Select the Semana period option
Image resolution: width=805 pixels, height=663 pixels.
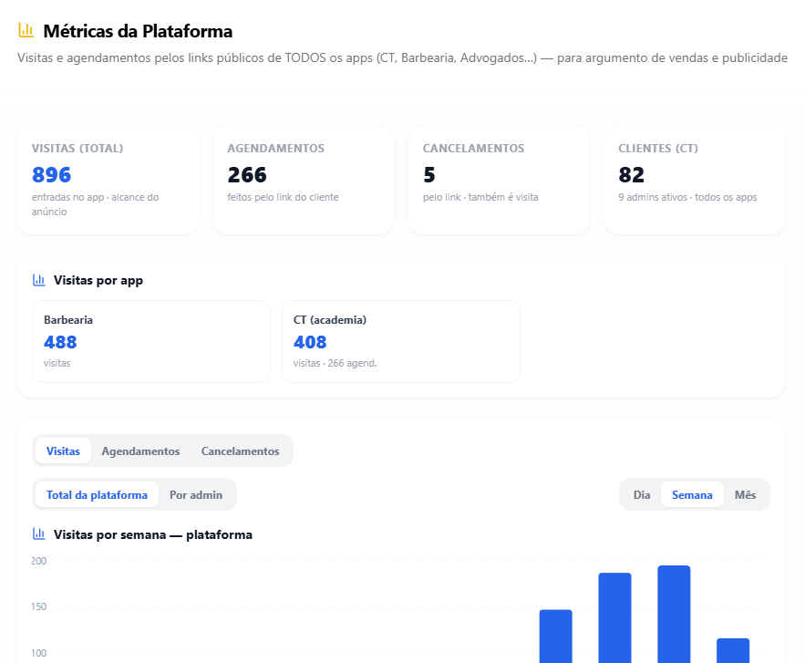692,494
